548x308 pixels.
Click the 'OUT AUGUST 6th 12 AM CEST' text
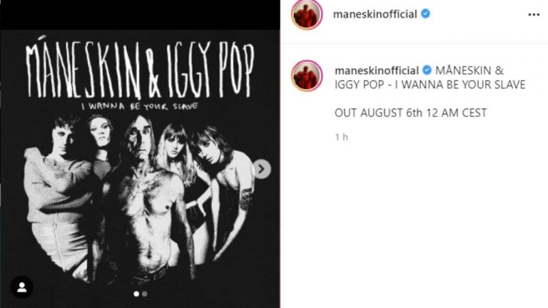pyautogui.click(x=411, y=113)
